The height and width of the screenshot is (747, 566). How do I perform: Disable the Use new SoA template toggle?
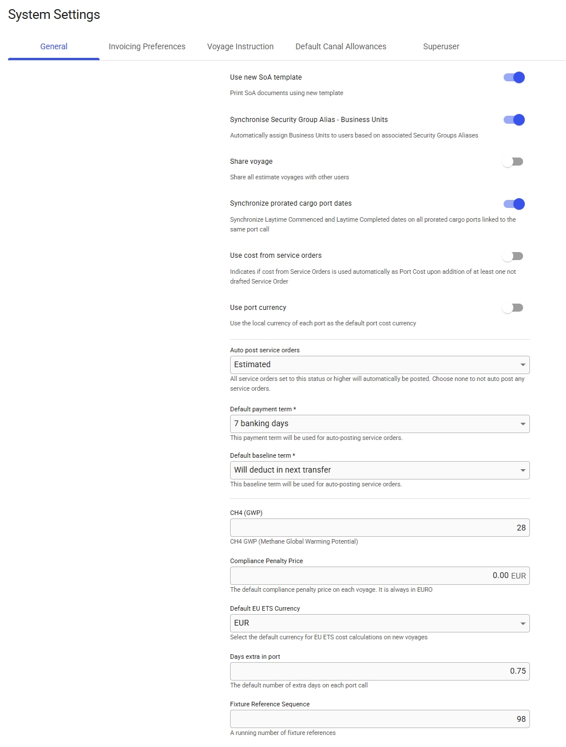514,77
